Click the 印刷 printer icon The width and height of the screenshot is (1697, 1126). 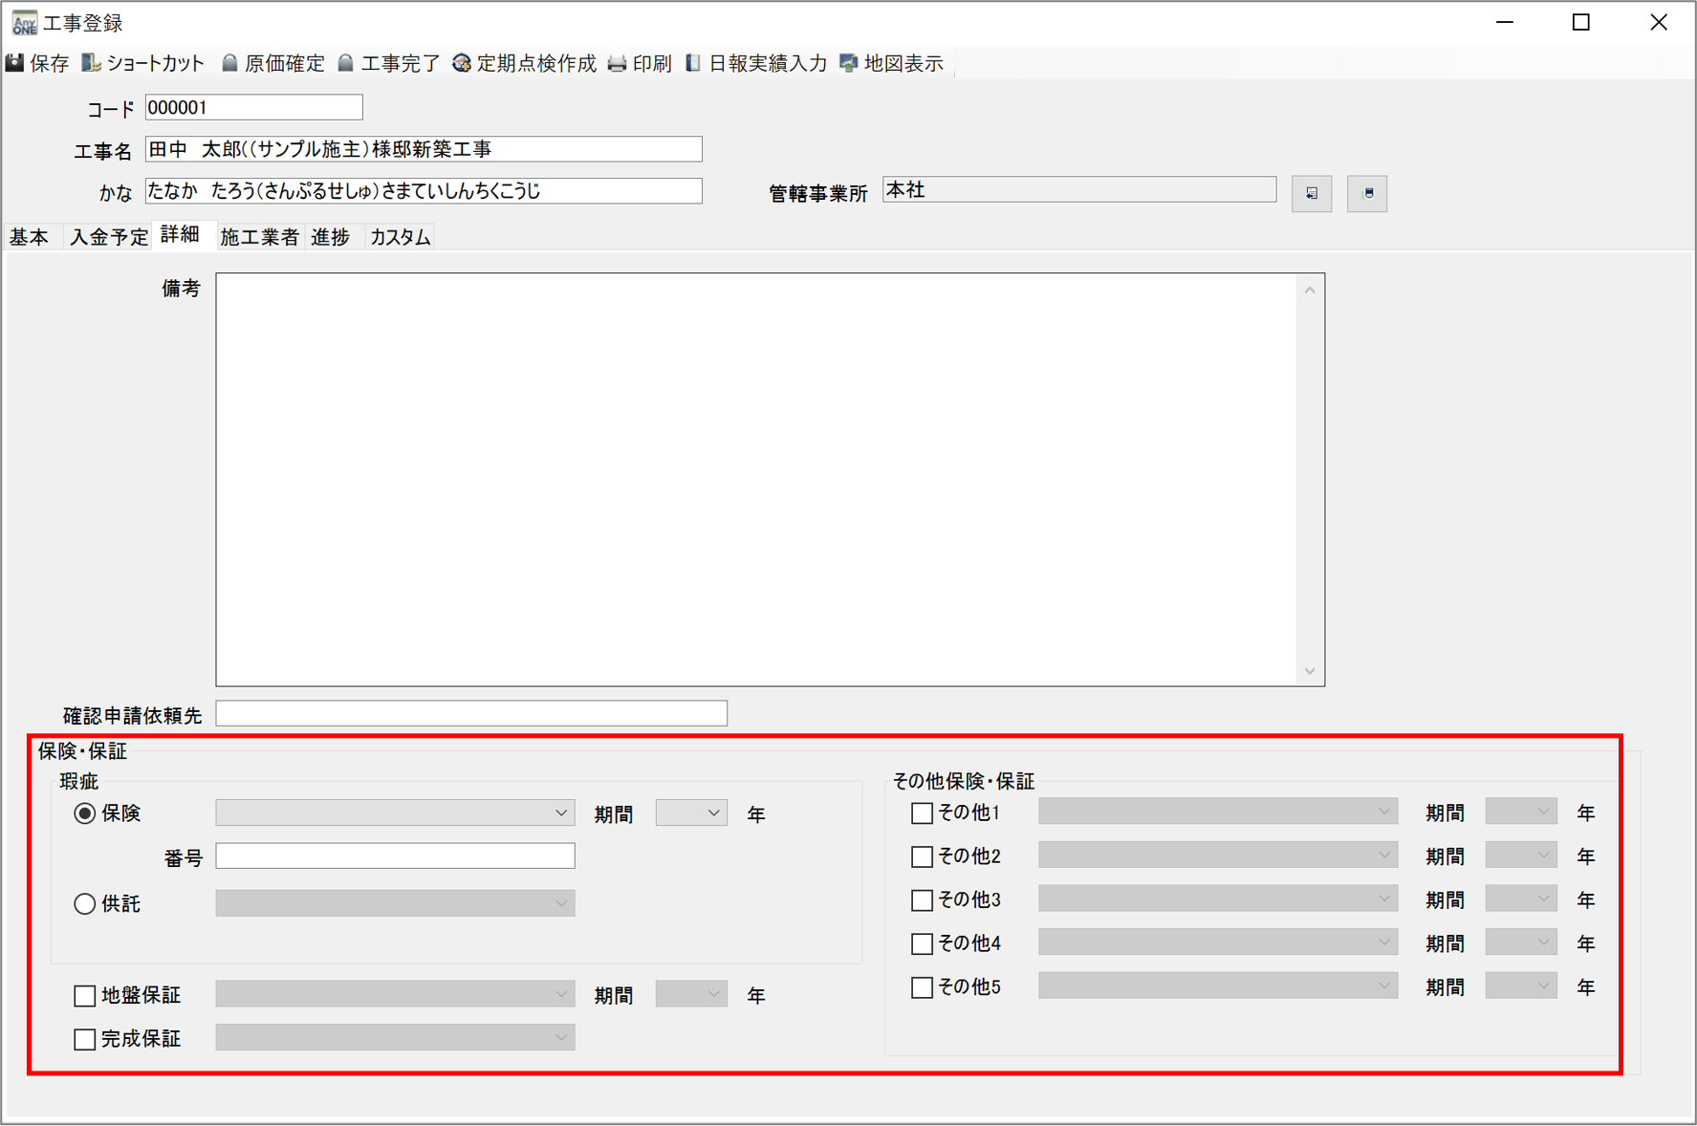click(x=618, y=63)
